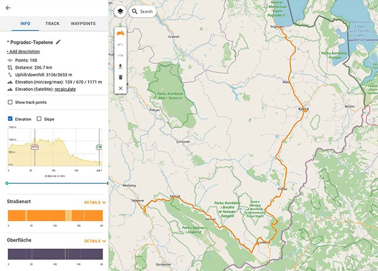This screenshot has height=271, width=378.
Task: Expand Straßenart details
Action: pyautogui.click(x=95, y=202)
